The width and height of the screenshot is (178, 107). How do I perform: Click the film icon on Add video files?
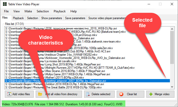coord(9,94)
